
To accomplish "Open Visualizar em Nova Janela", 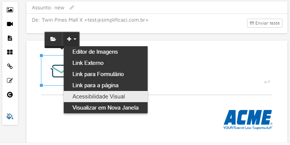I will tap(105, 108).
